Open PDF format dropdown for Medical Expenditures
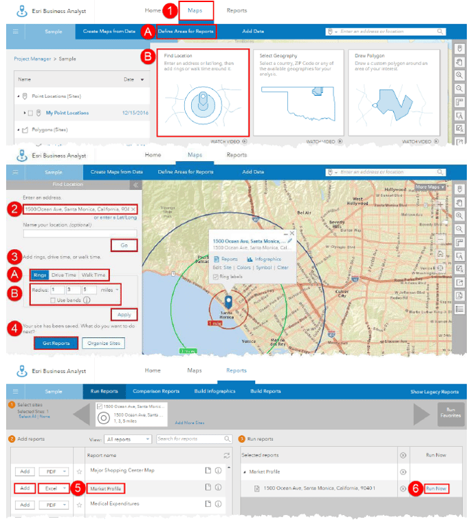473x526 pixels. [x=54, y=505]
